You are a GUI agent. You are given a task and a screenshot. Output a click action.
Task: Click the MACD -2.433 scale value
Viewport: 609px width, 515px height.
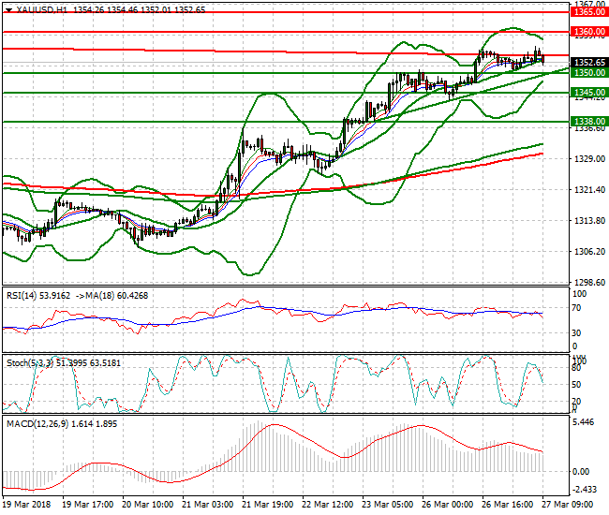(585, 490)
